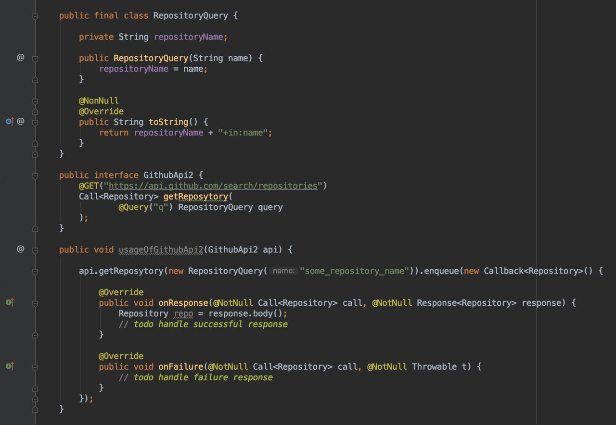Click the usageOfGithubApi2 method name
616x425 pixels.
pos(161,250)
